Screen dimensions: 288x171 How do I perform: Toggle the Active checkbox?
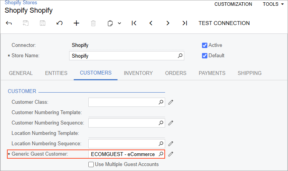(204, 45)
